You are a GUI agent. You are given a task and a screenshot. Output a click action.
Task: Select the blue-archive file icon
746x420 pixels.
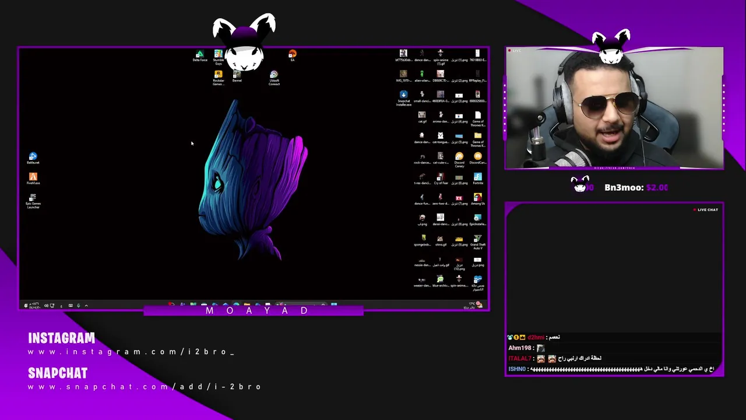click(x=441, y=281)
